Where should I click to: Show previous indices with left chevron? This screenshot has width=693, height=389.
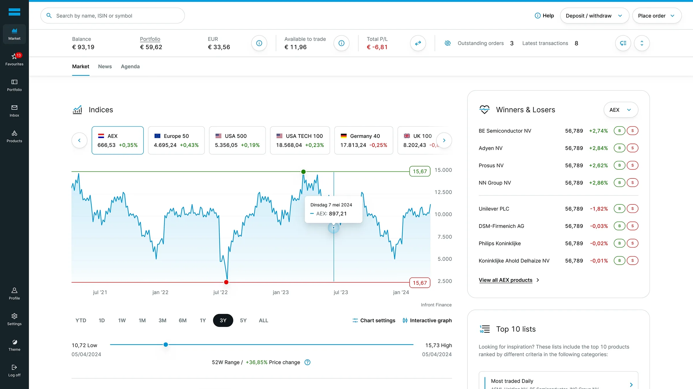[79, 140]
